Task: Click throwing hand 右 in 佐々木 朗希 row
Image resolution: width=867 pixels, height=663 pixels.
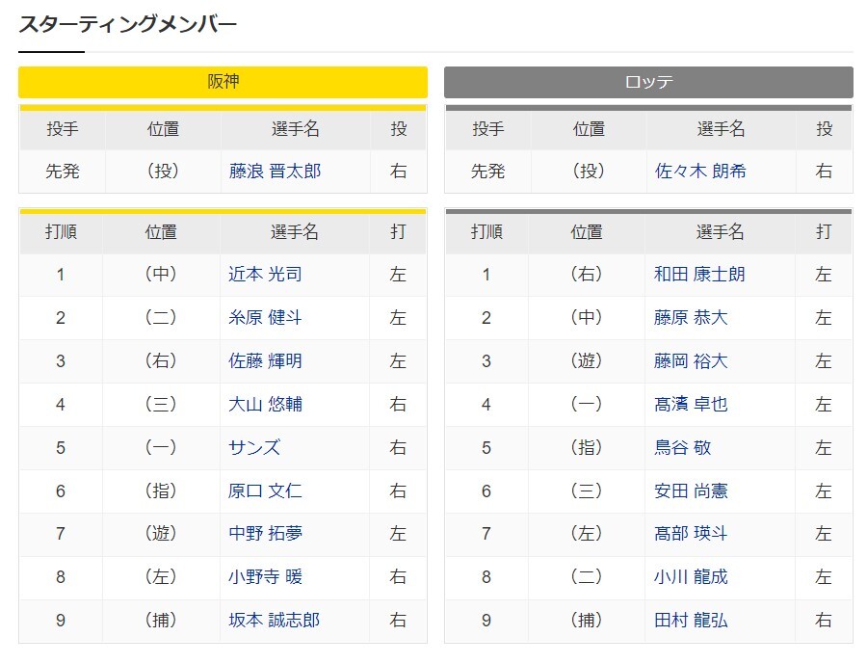Action: [x=824, y=171]
